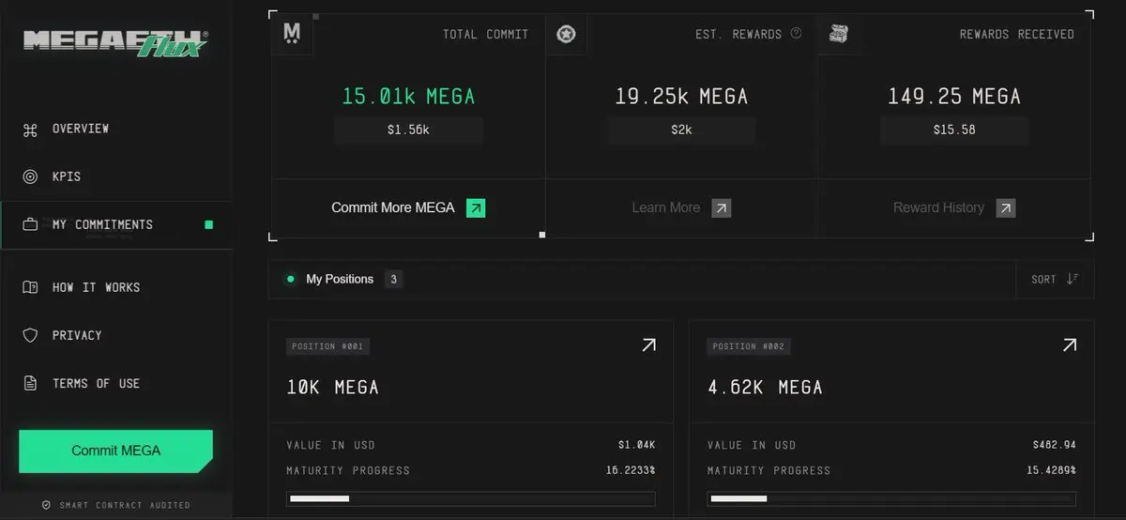Click the 15.01k MEGA total commit value
Viewport: 1126px width, 520px height.
click(x=408, y=96)
